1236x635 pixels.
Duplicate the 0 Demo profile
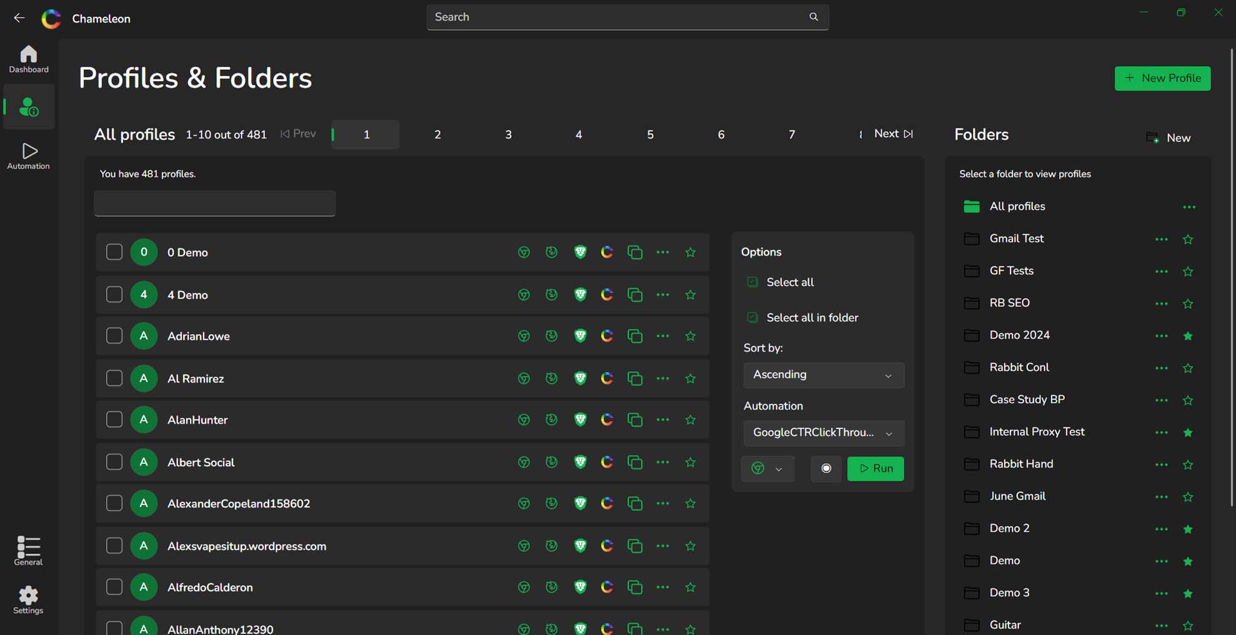(635, 252)
